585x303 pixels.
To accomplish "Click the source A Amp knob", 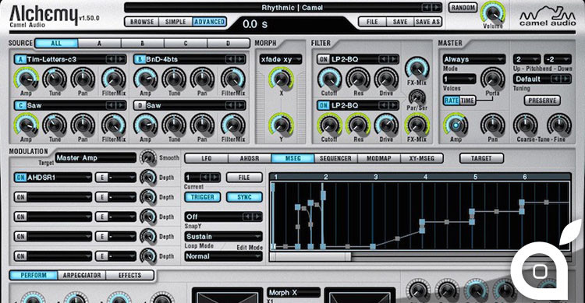I will pyautogui.click(x=26, y=79).
